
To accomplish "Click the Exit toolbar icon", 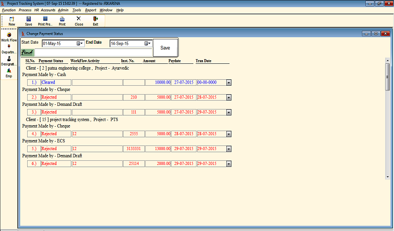I will pos(95,21).
